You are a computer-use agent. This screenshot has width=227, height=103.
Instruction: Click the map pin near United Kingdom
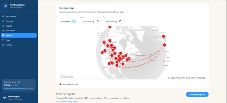(x=163, y=36)
